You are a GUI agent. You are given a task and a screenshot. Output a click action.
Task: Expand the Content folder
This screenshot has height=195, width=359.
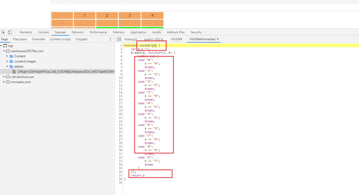[8, 56]
